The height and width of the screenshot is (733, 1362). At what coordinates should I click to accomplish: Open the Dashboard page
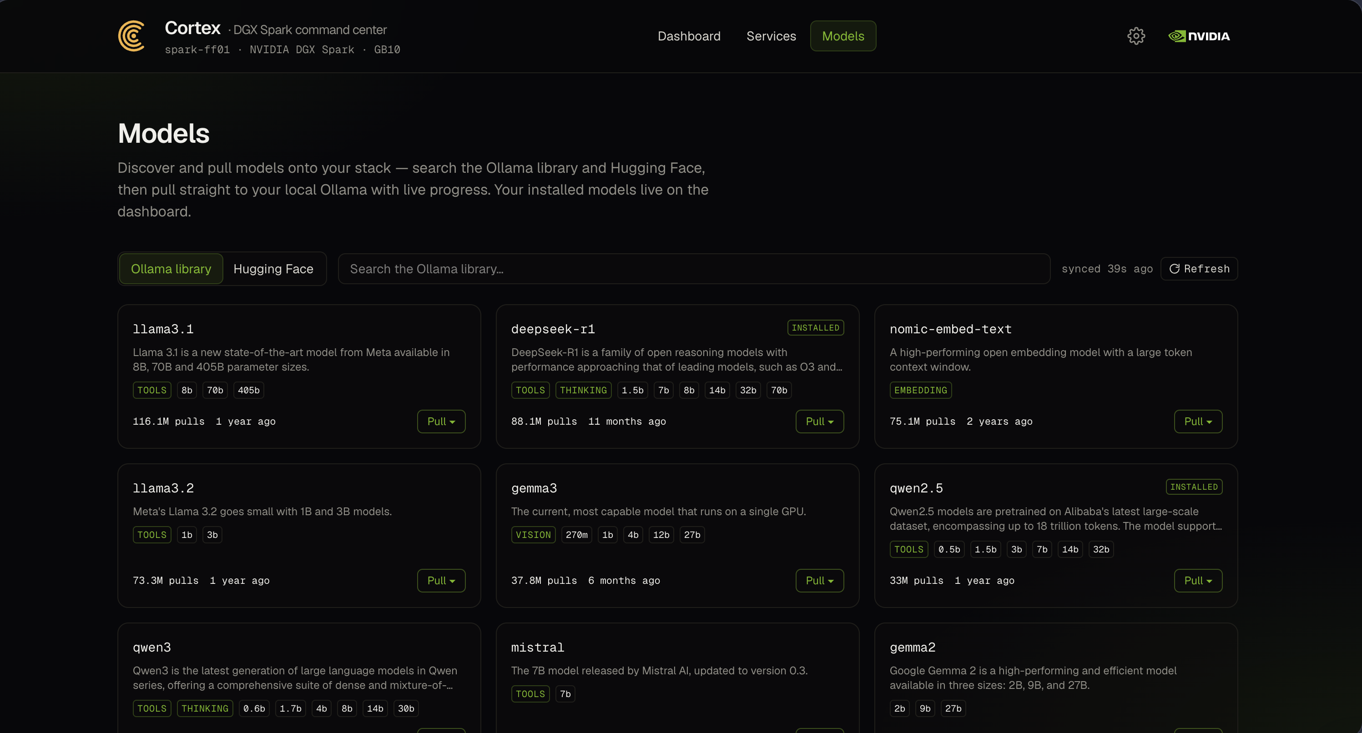[x=689, y=36]
